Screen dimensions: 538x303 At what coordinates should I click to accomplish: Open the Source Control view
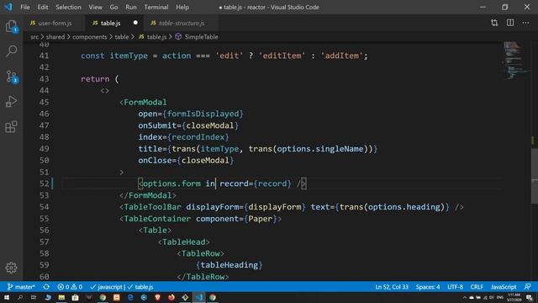[x=12, y=77]
